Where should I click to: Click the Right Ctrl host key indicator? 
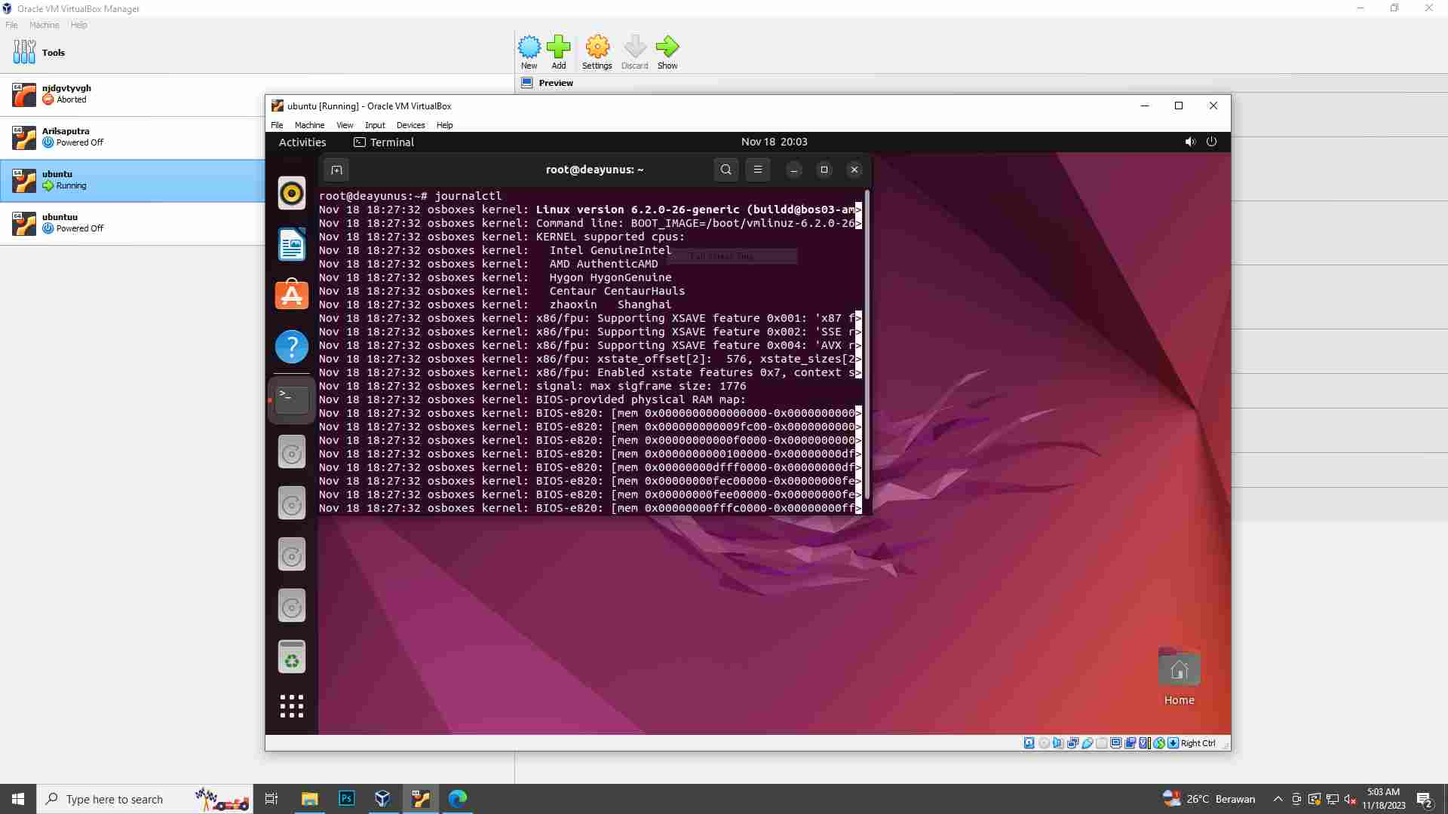tap(1198, 743)
